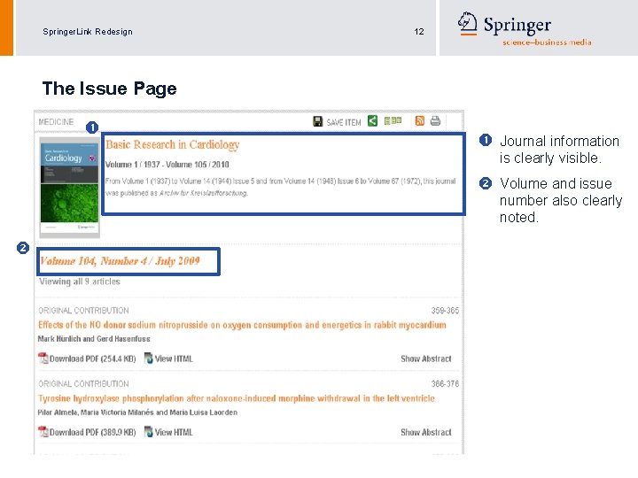Viewport: 638px width, 478px height.
Task: Click the SAVE ITEM label
Action: (344, 122)
